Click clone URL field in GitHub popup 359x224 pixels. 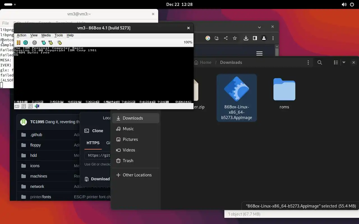tap(98, 155)
